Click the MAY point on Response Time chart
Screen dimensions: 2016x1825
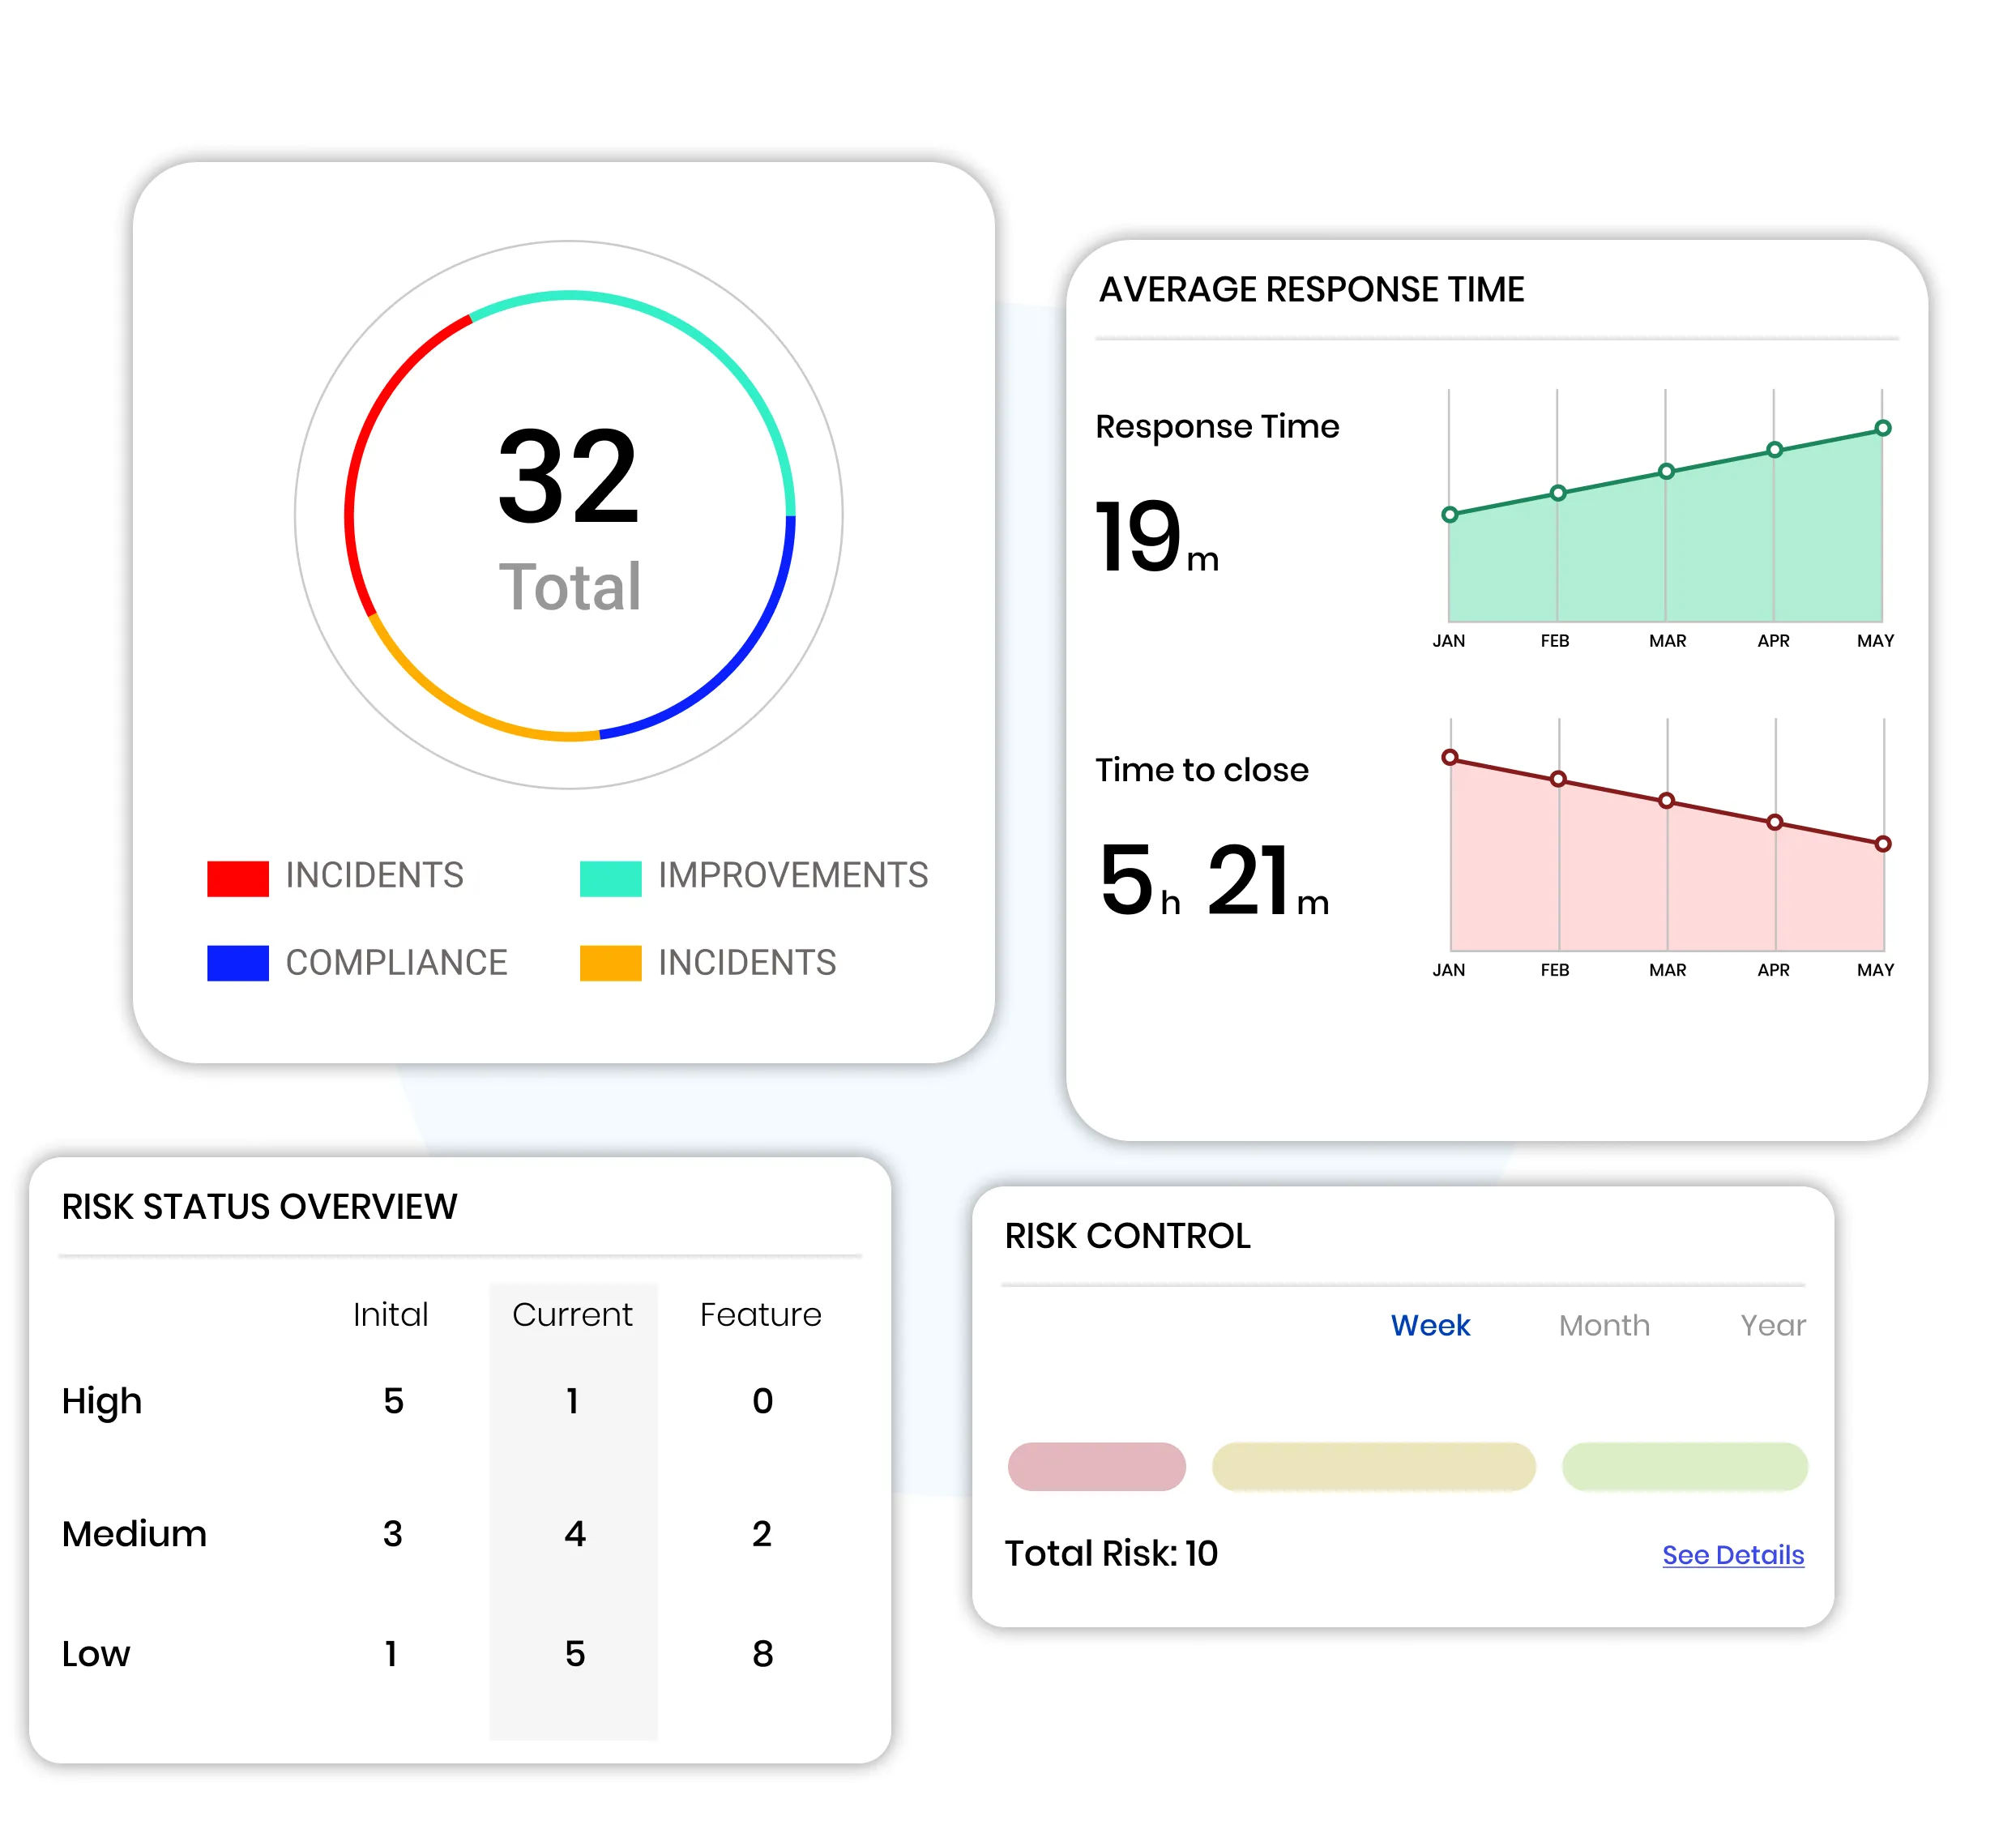(1882, 428)
